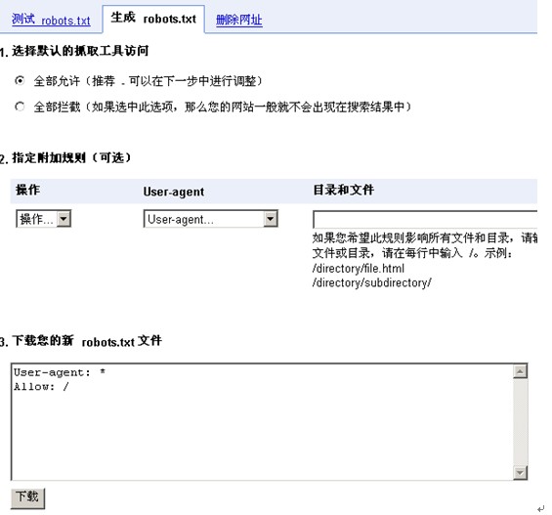Select the 全部允许 radio option
The height and width of the screenshot is (515, 552).
[x=20, y=80]
